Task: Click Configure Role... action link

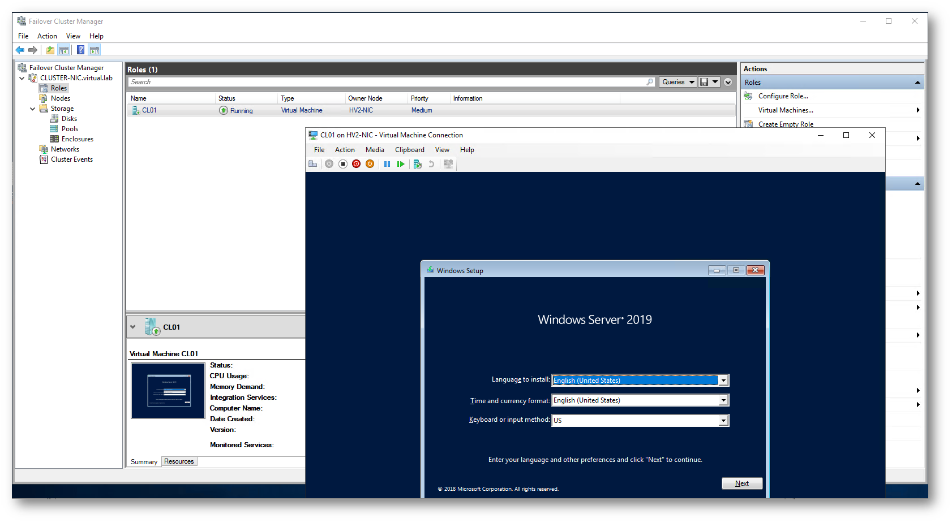Action: (783, 96)
